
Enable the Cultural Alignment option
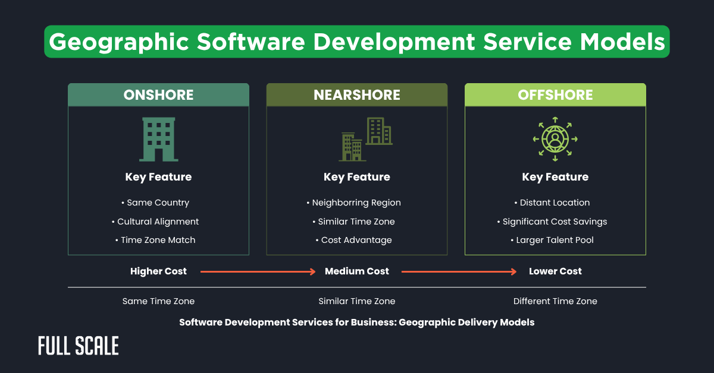click(x=158, y=221)
